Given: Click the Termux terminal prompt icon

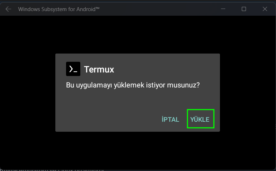Looking at the screenshot, I should click(x=73, y=69).
